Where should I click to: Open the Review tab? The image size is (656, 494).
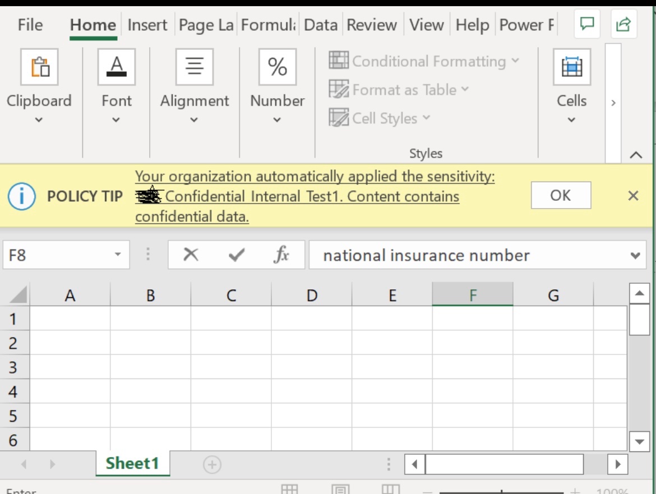click(x=372, y=25)
